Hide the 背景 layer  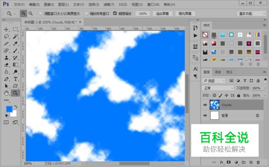tap(205, 115)
